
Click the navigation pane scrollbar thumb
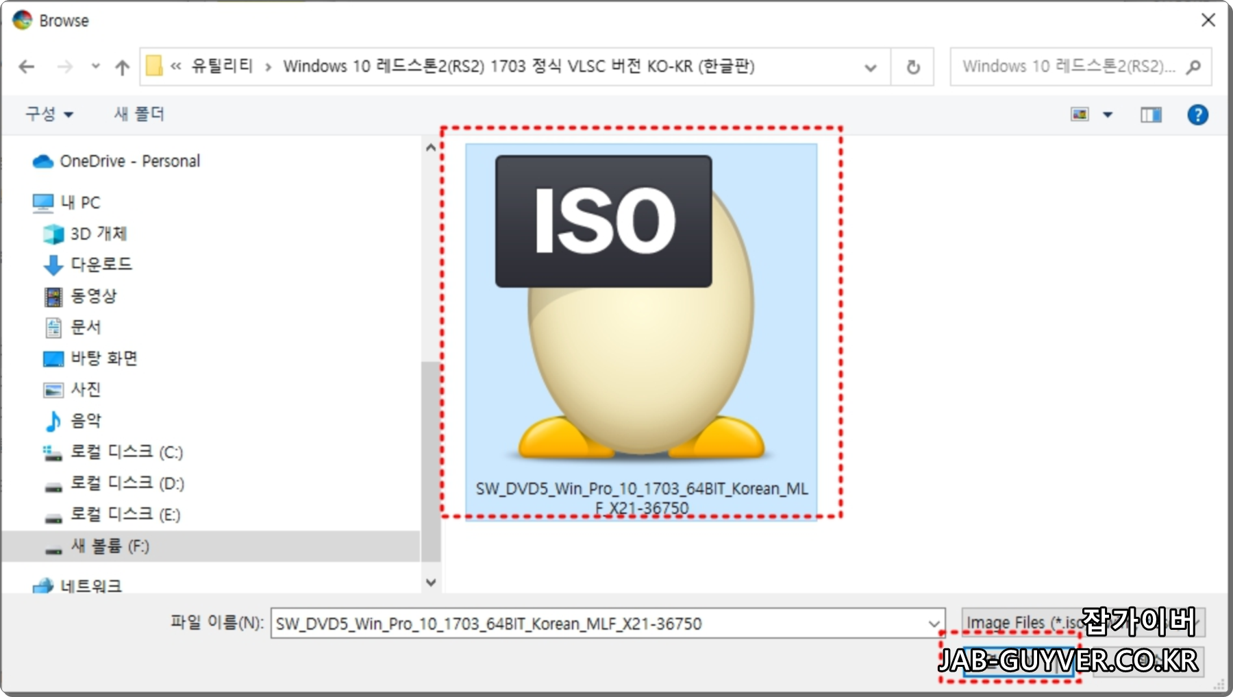[x=431, y=461]
